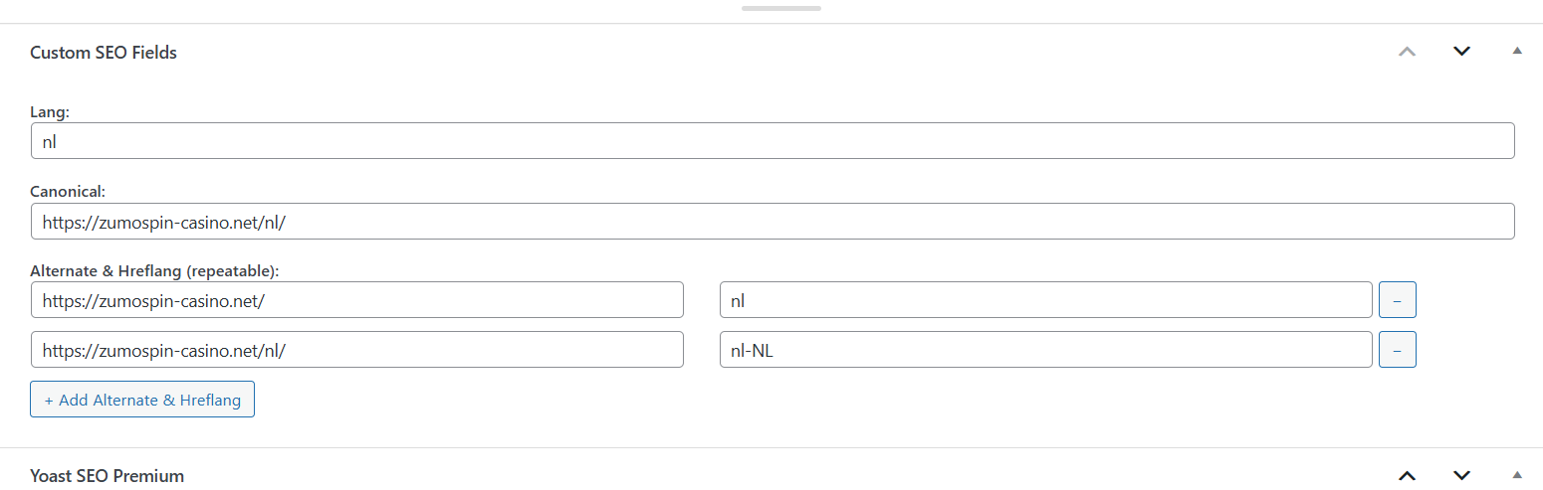Click the Yoast SEO Premium panel title
The height and width of the screenshot is (490, 1543).
click(x=108, y=476)
